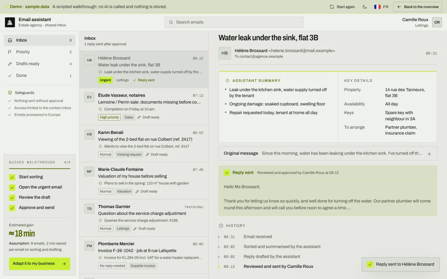
Task: Click the Email assistant logo icon
Action: (x=10, y=22)
